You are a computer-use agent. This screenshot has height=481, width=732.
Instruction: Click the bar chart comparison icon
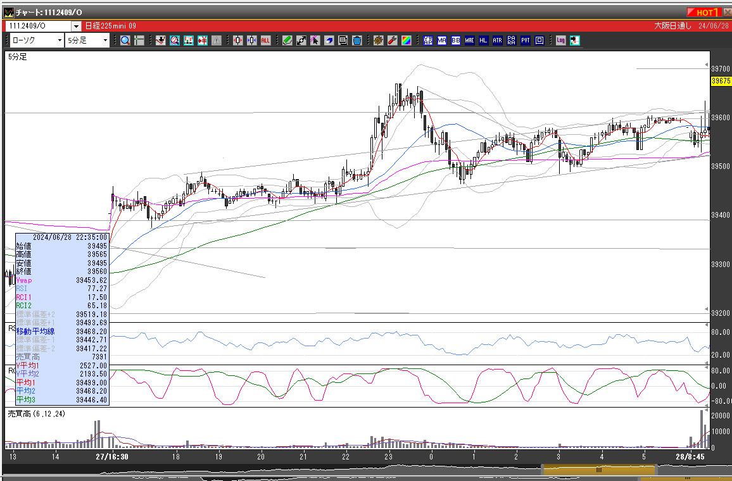tap(189, 41)
